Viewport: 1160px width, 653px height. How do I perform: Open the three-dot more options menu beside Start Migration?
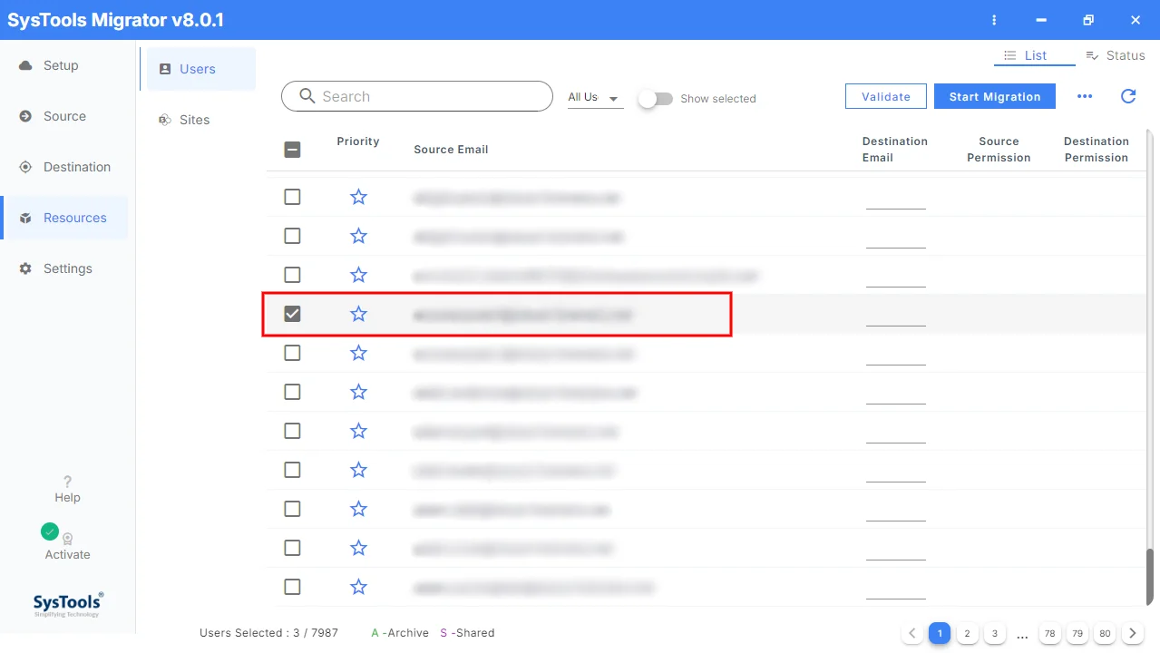(1085, 96)
